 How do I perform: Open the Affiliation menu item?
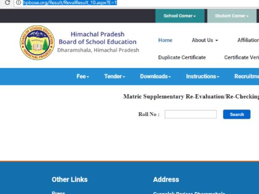248,40
